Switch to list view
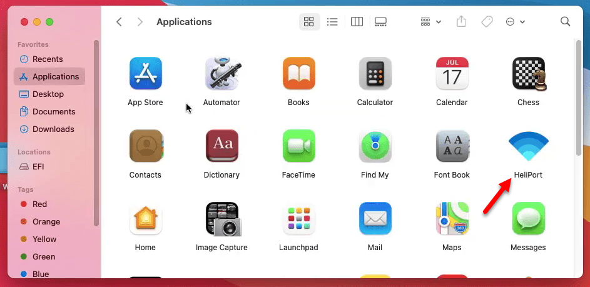The height and width of the screenshot is (287, 590). 332,22
